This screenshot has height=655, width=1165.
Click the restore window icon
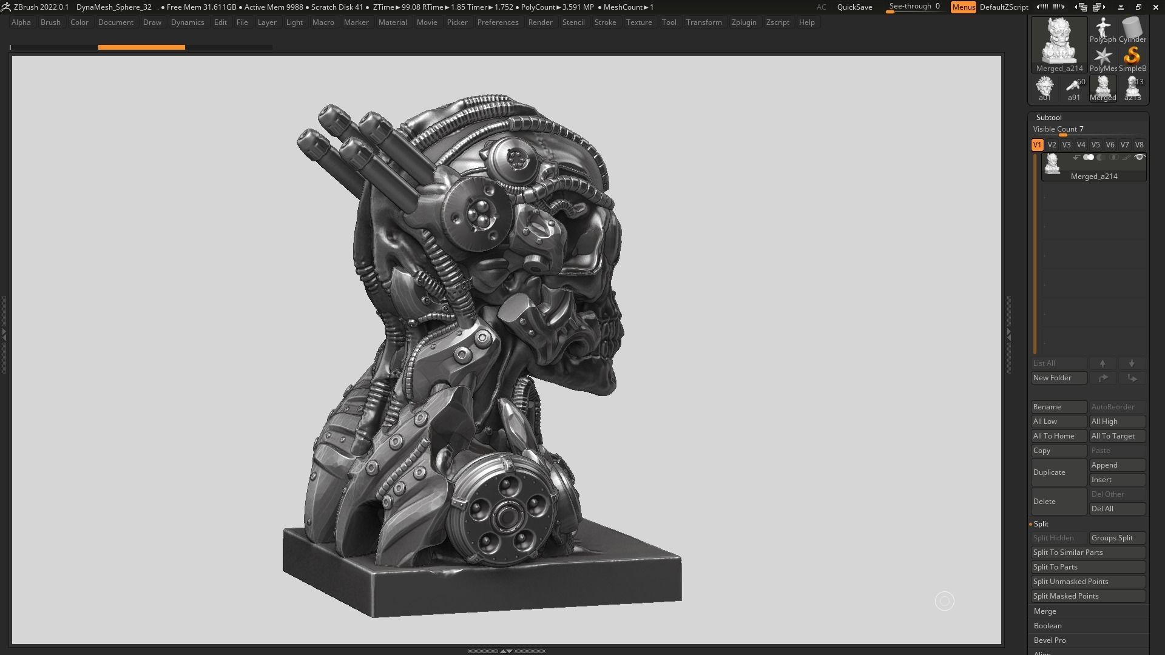point(1138,7)
